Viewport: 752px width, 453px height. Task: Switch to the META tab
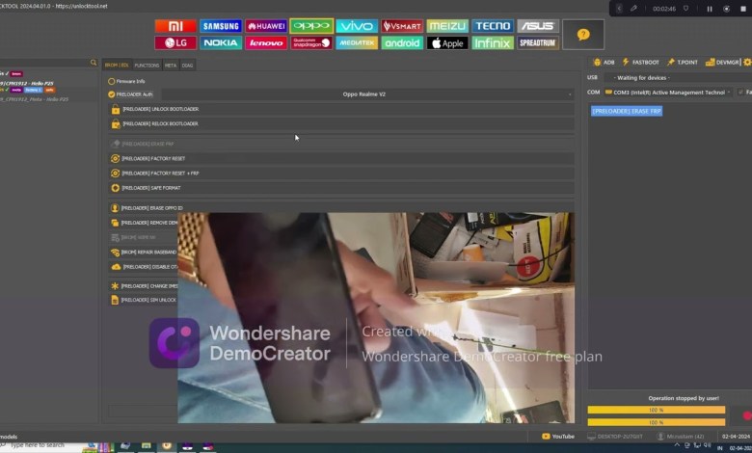click(171, 66)
